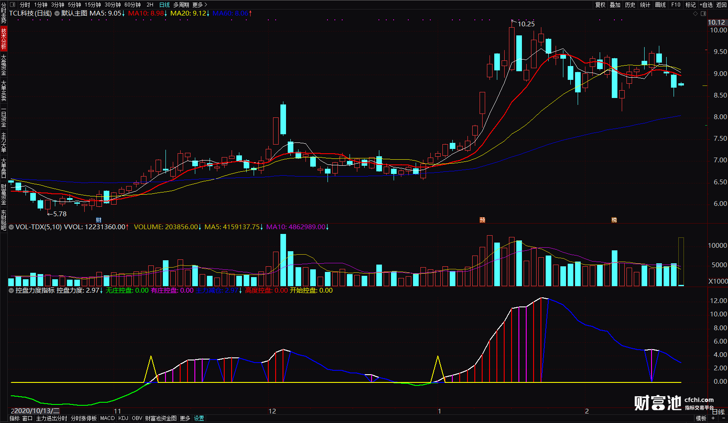
Task: Click the VOLUME: 203856.00 value
Action: [x=167, y=227]
